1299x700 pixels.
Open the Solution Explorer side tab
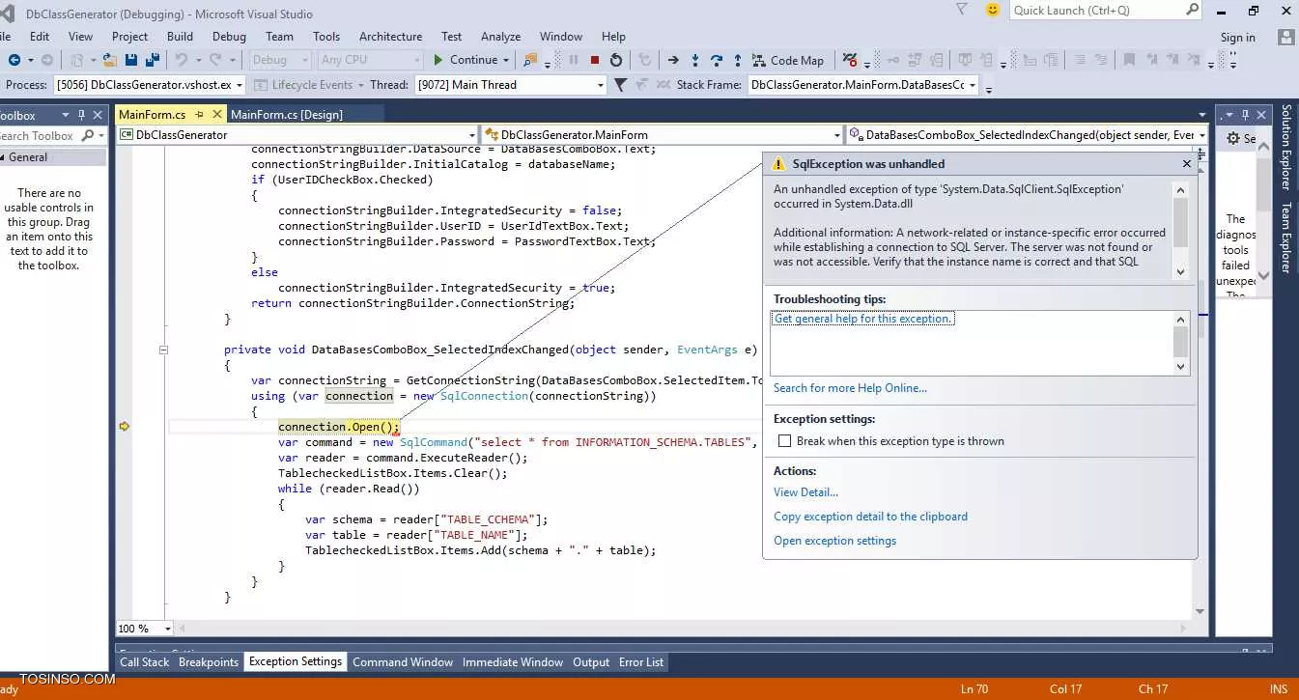point(1285,148)
